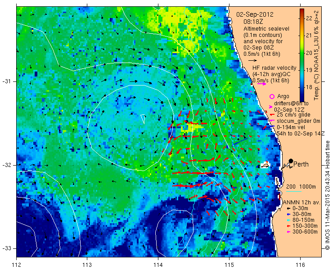Click the magenta Argo circle symbol
333x270 pixels.
(272, 96)
